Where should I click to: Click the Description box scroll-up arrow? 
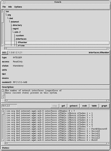3,90
